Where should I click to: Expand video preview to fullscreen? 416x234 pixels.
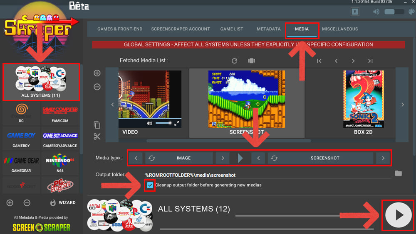[x=177, y=123]
